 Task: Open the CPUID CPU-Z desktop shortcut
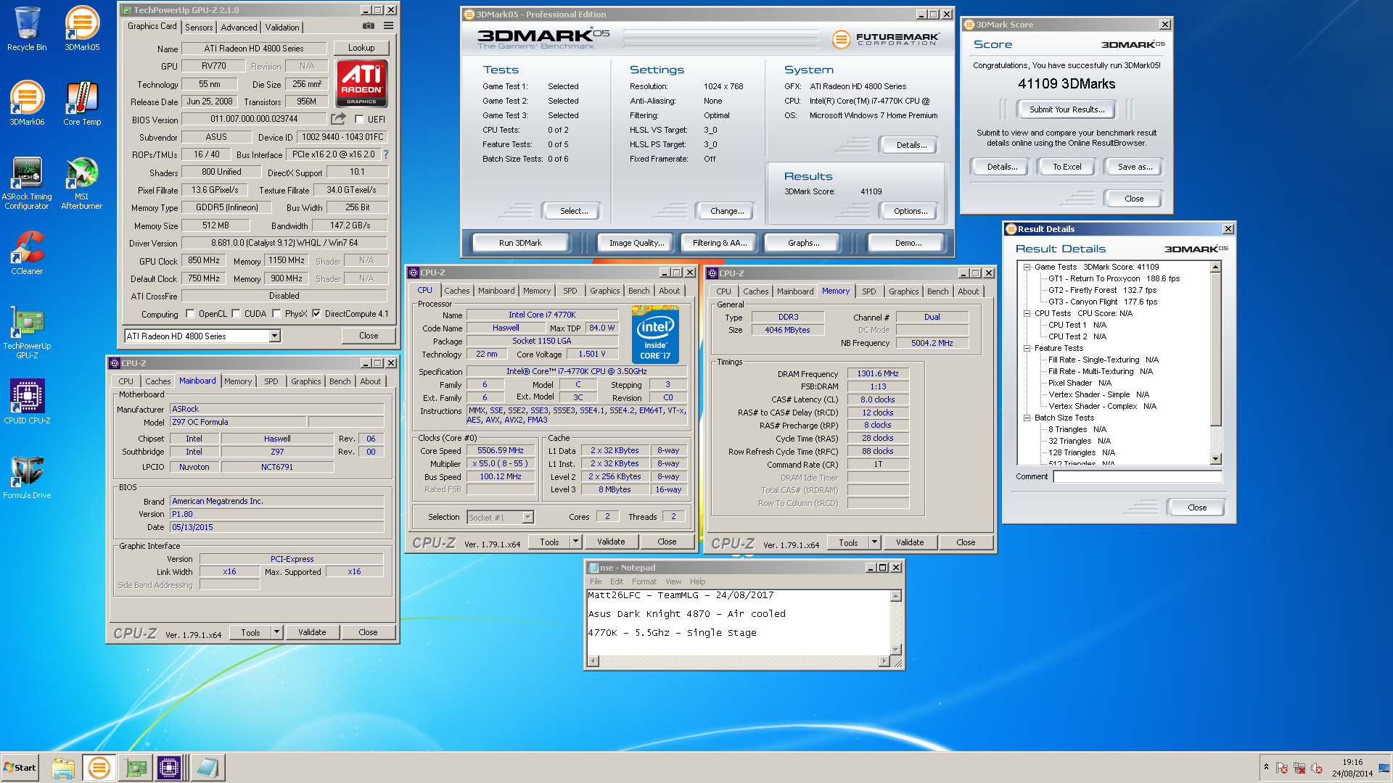(27, 402)
